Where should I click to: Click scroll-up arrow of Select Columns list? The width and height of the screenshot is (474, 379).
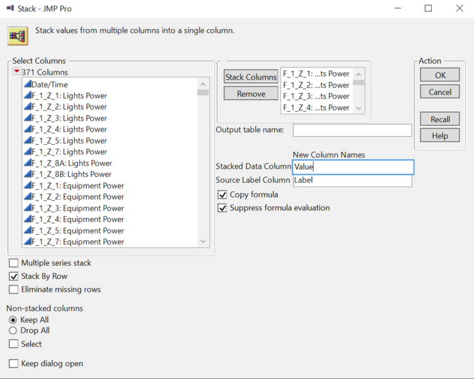(x=203, y=84)
